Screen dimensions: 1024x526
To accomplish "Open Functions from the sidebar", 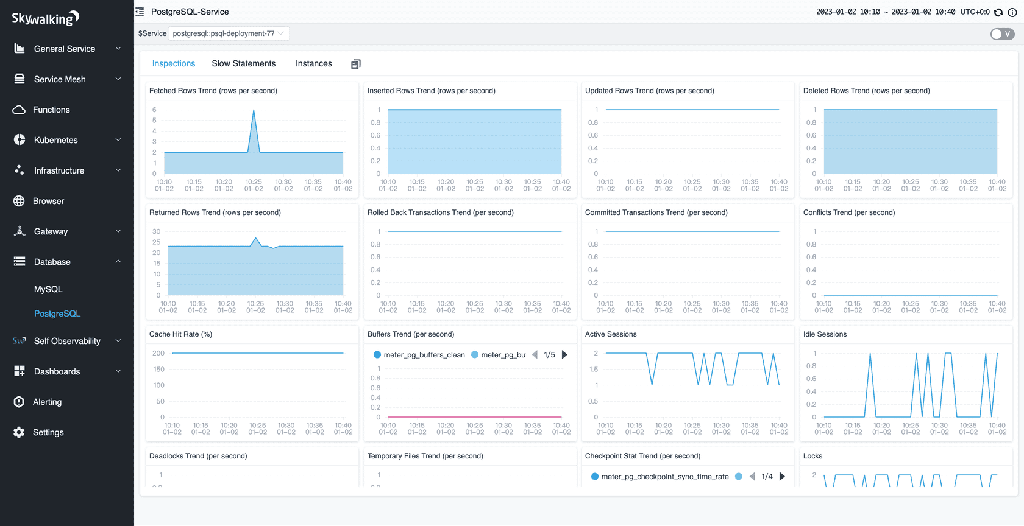I will click(x=51, y=110).
